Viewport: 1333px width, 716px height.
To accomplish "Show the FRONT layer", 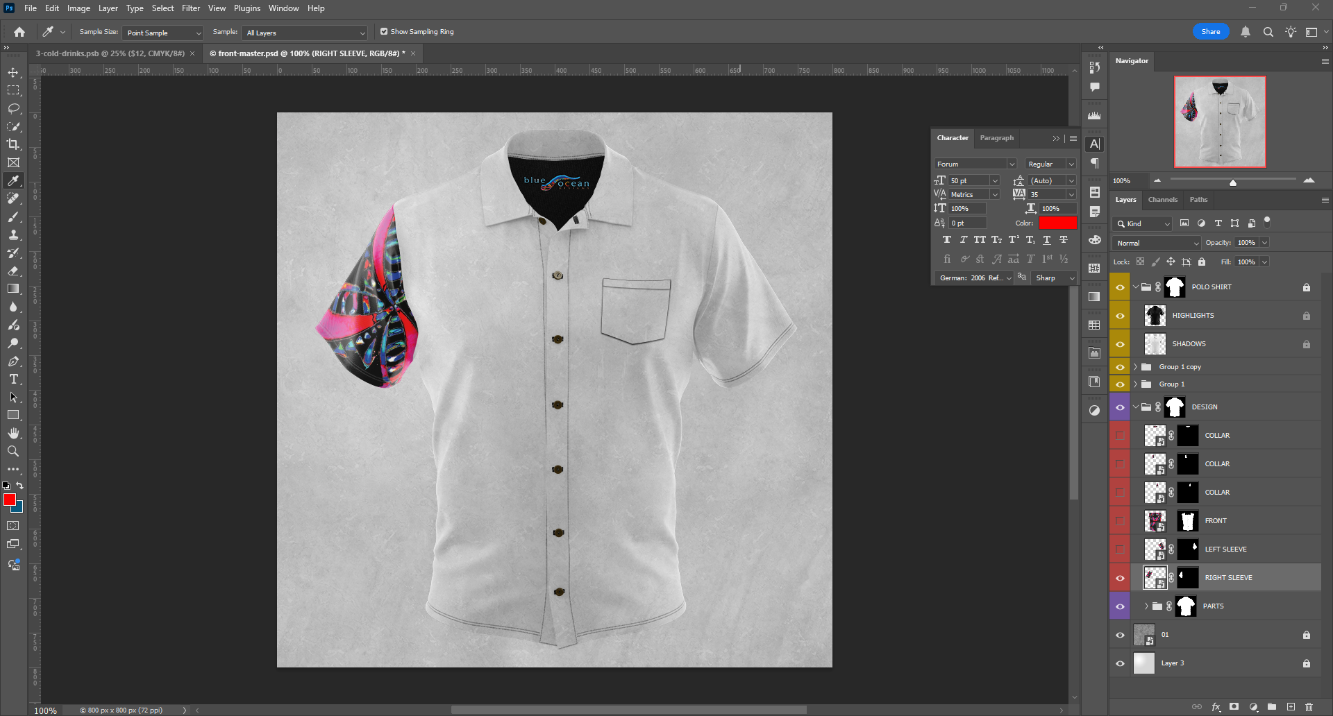I will click(x=1120, y=521).
